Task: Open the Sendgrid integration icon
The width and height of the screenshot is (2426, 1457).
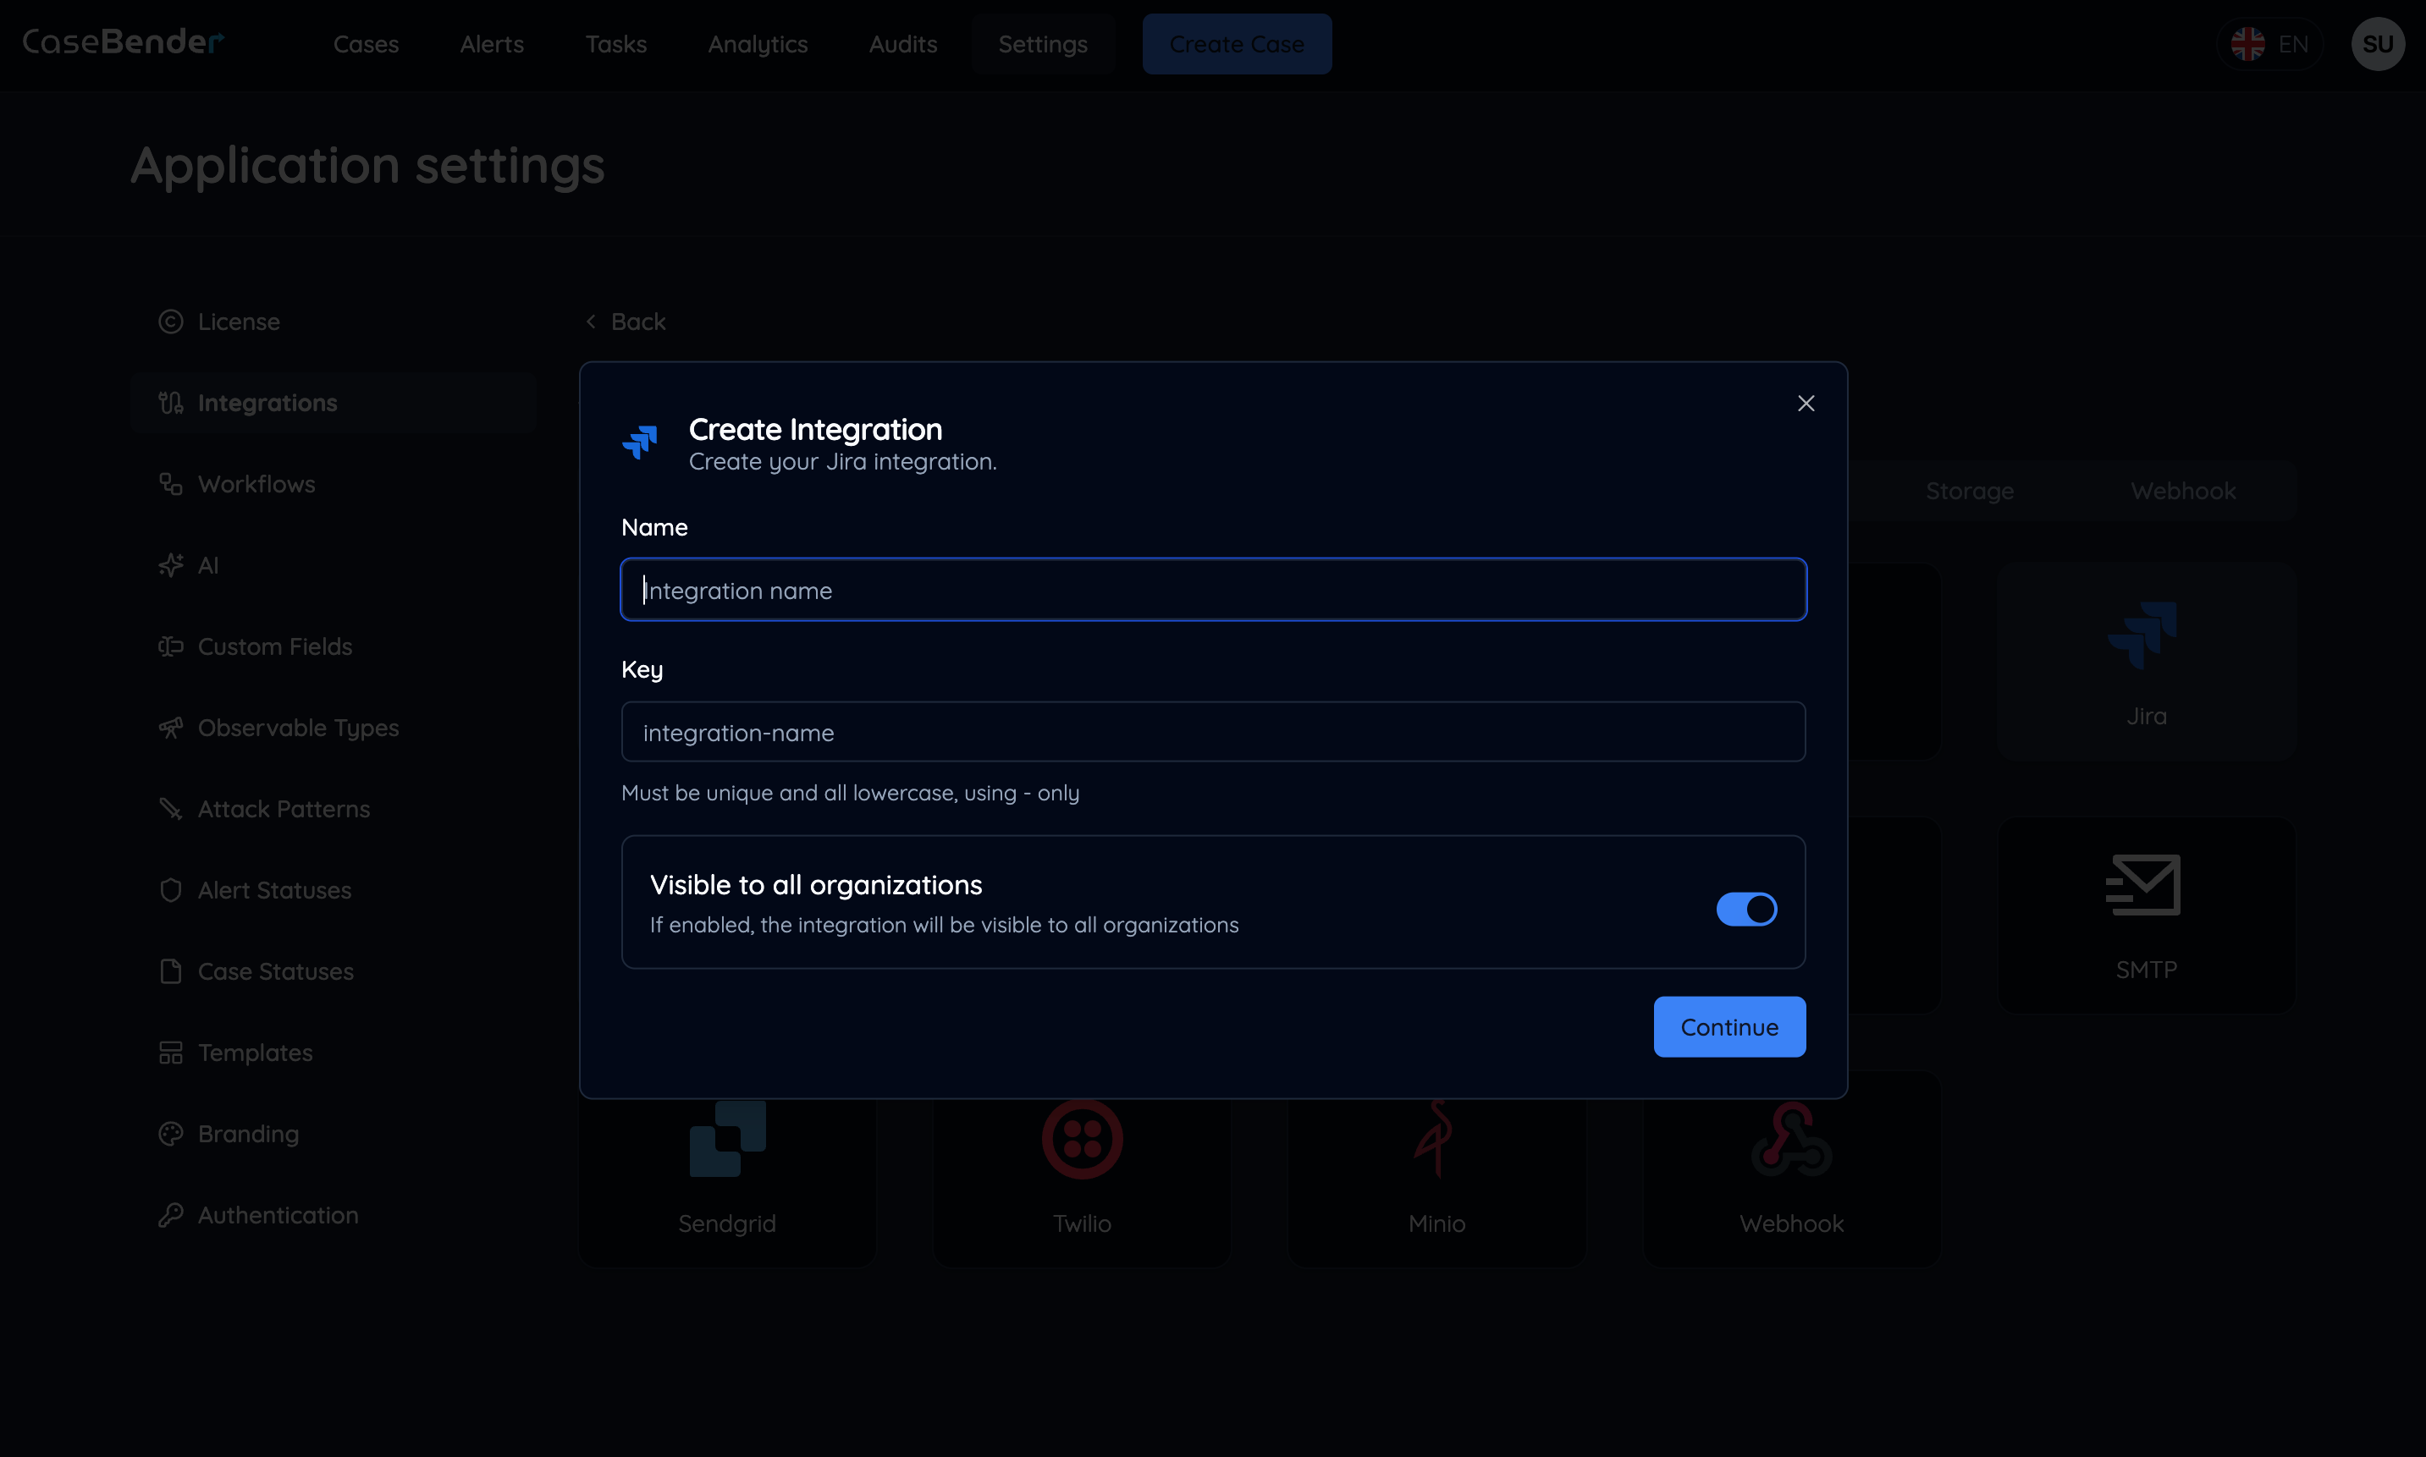Action: click(727, 1139)
